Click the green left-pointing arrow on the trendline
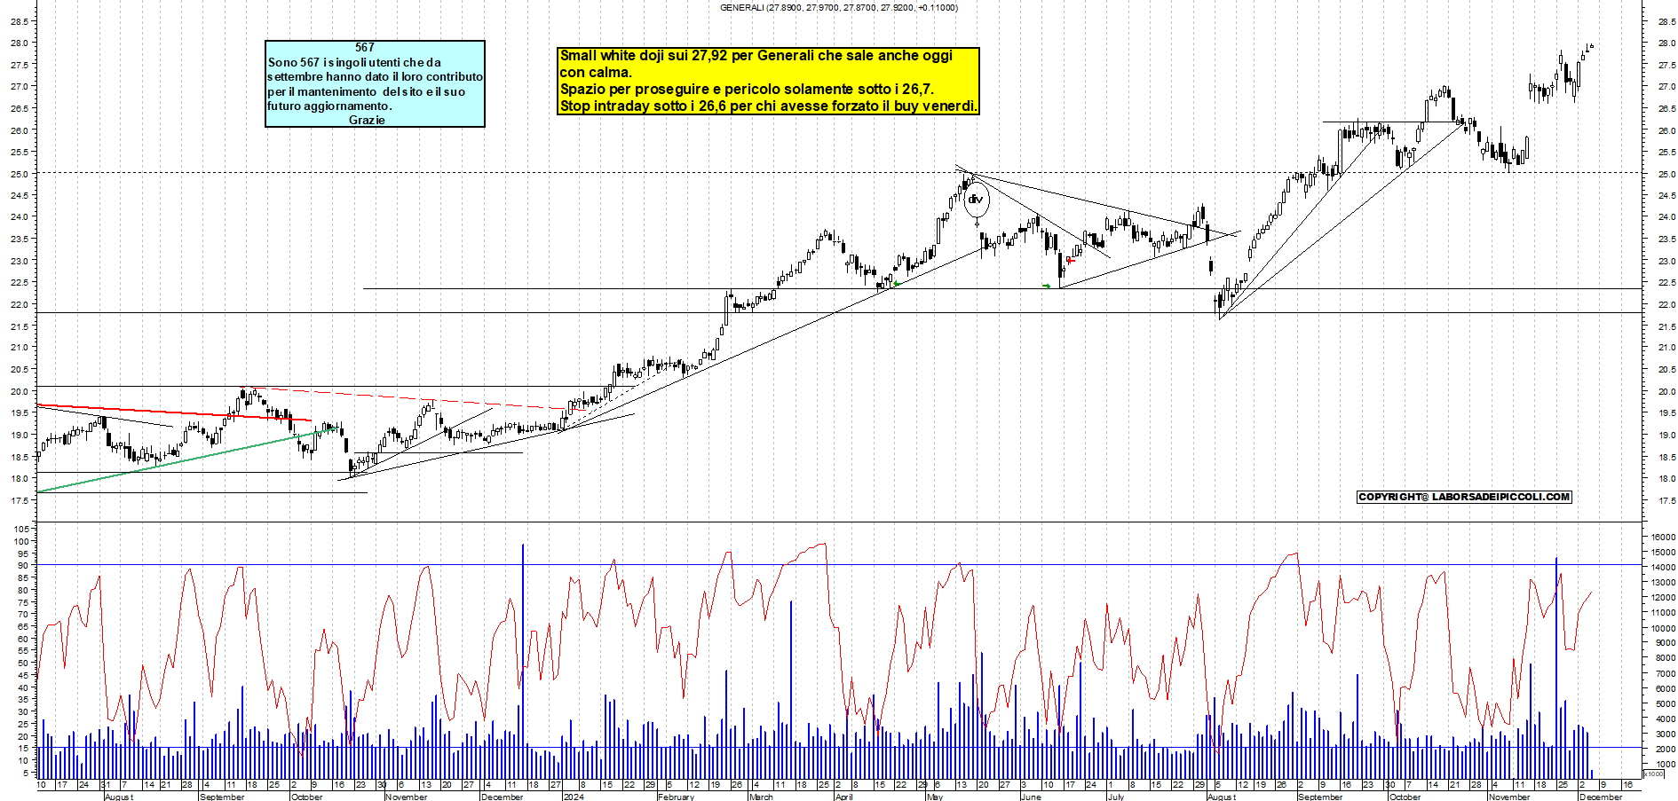The image size is (1678, 801). coord(897,284)
